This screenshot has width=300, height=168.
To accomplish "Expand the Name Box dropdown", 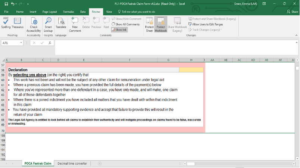I will (21, 43).
